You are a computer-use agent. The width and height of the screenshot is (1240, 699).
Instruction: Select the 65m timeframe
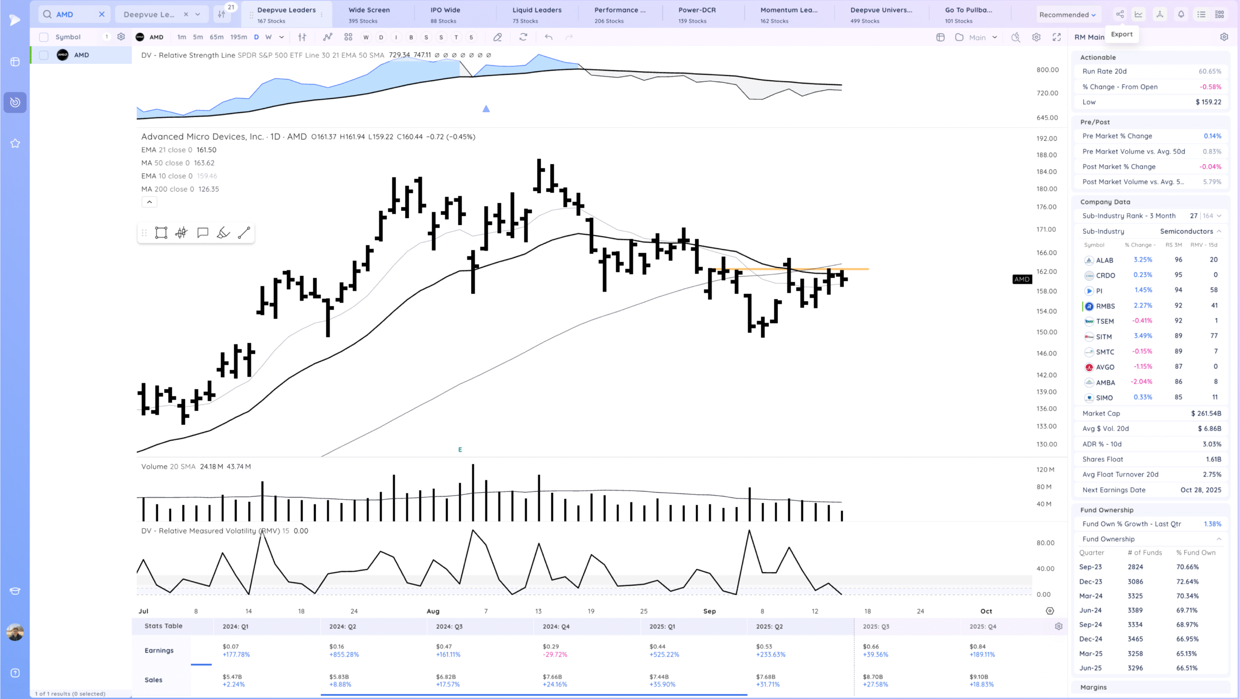click(217, 37)
